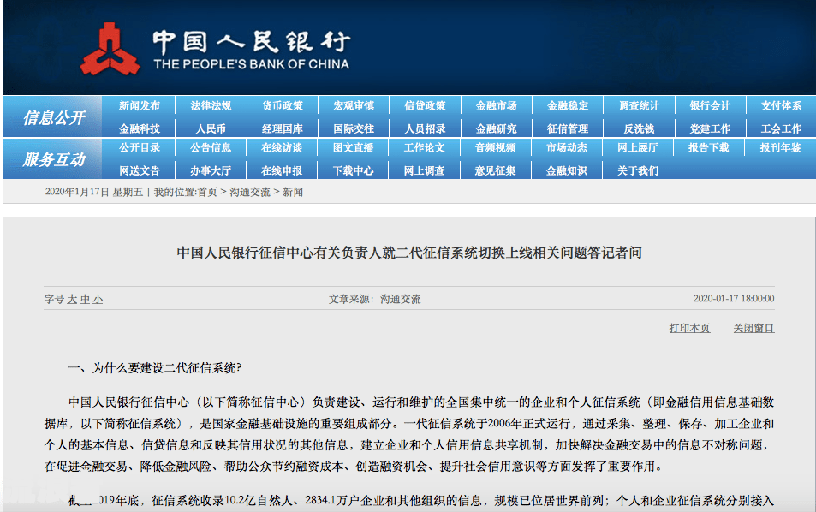Click 服务互动 section header

(x=53, y=159)
